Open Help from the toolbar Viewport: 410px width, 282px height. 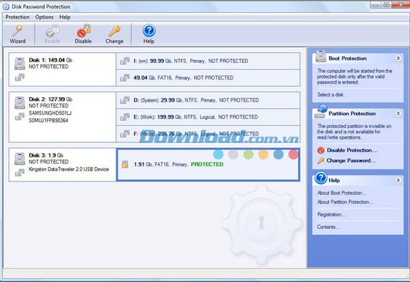(149, 34)
